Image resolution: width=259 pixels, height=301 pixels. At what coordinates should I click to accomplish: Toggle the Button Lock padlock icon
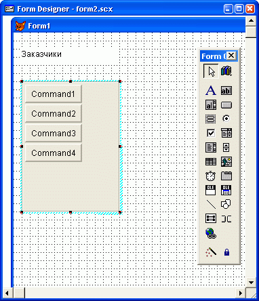(x=226, y=252)
